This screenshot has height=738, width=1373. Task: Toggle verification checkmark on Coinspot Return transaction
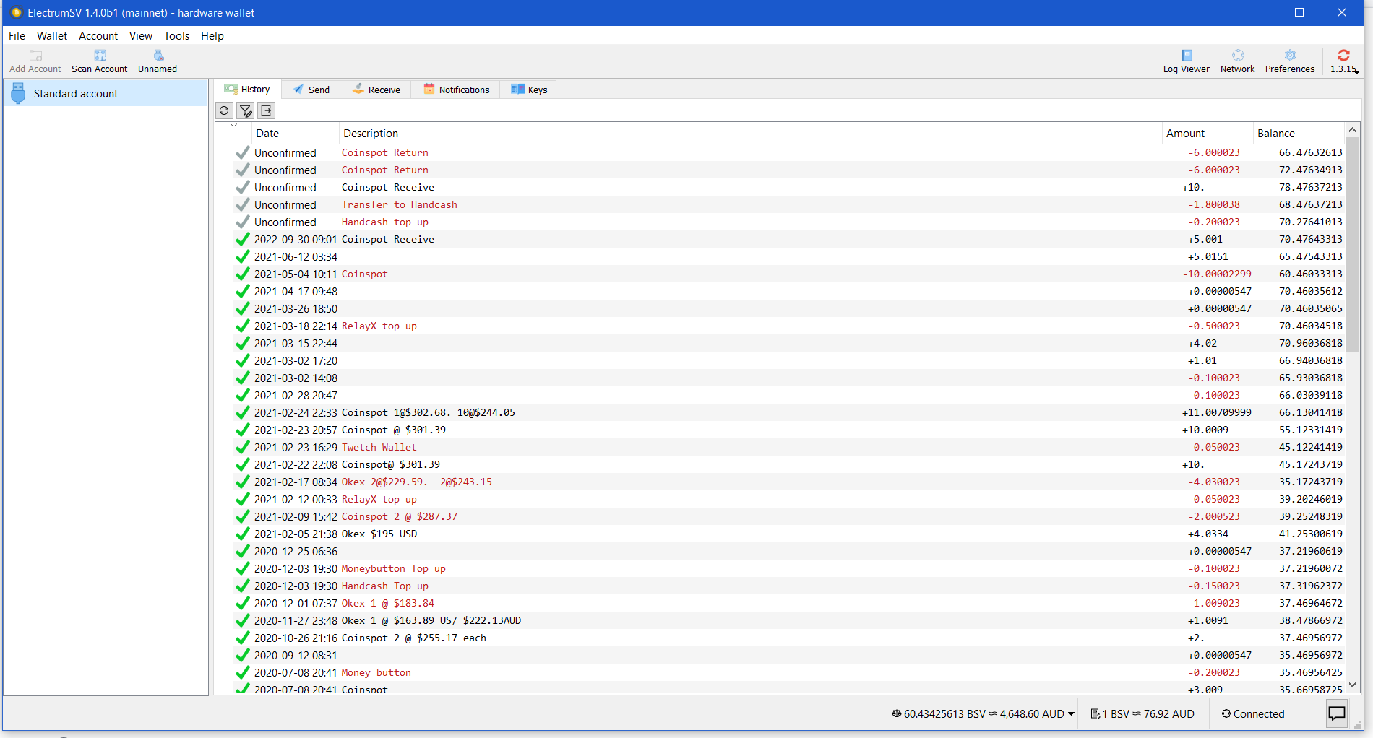tap(241, 152)
